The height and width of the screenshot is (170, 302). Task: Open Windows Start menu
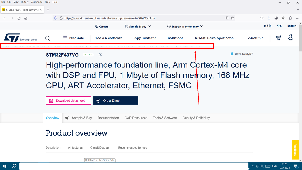[5, 166]
